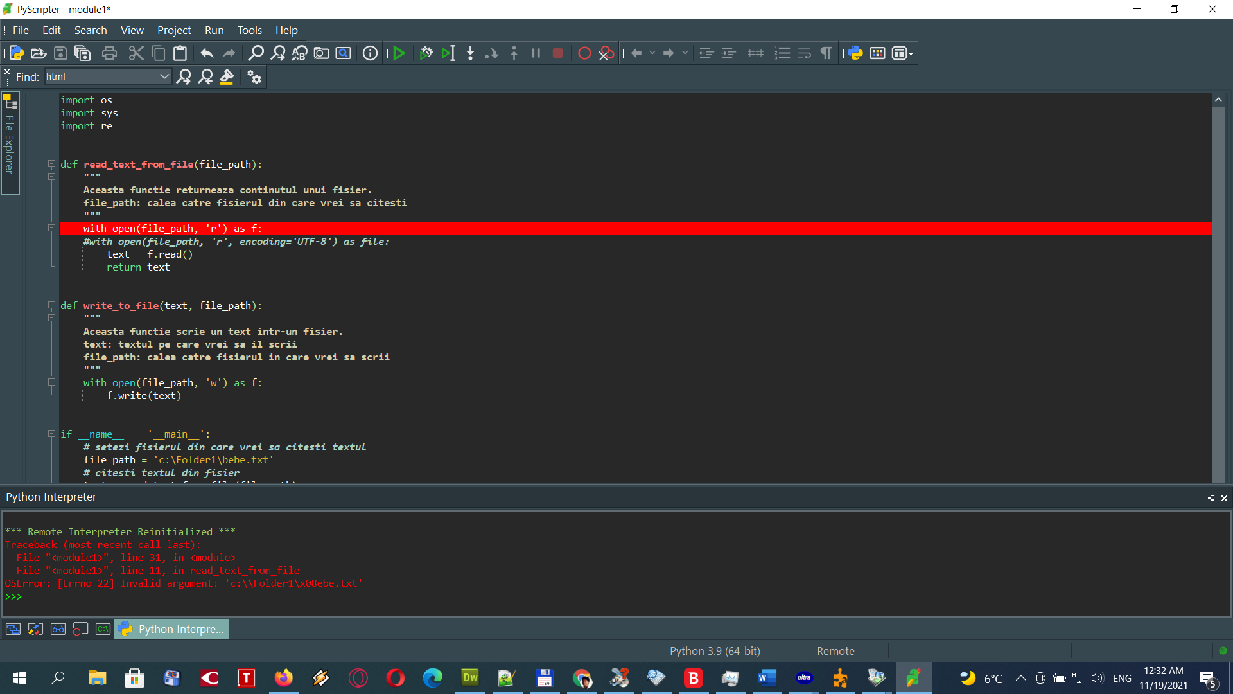Clear all breakpoints
The height and width of the screenshot is (694, 1233).
(x=606, y=53)
